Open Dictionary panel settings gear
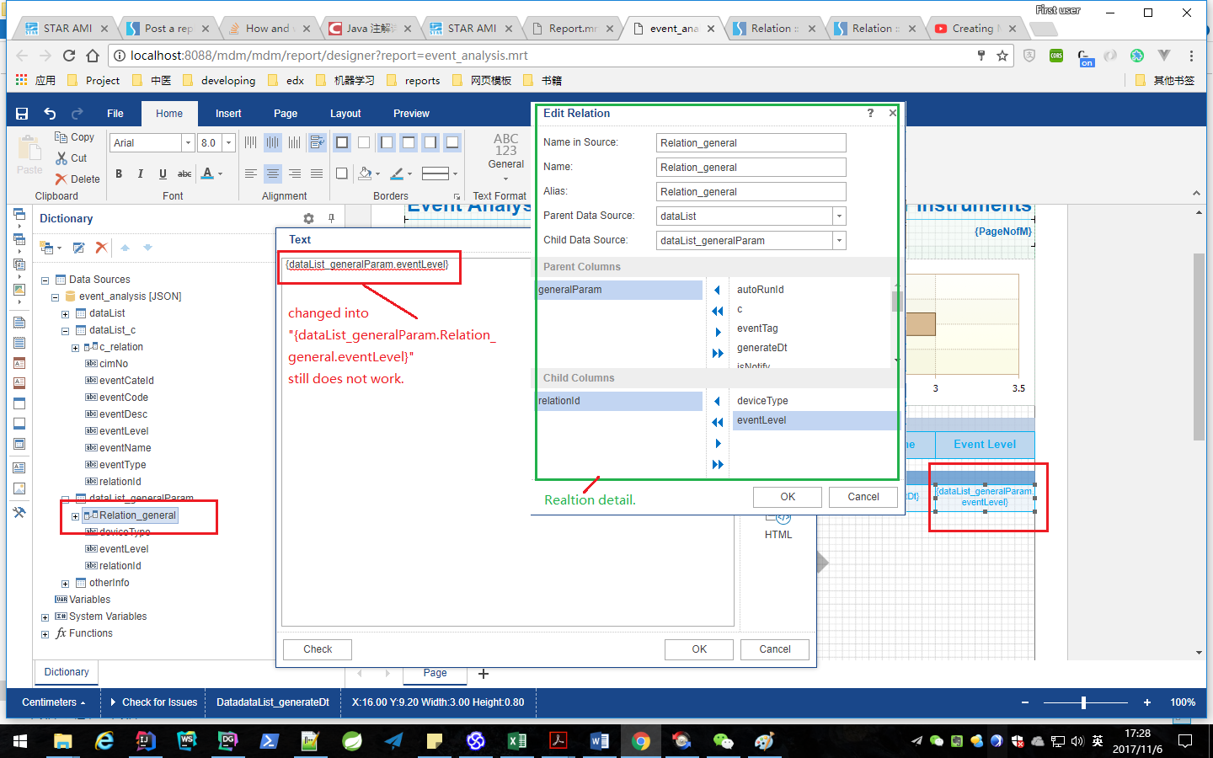 [308, 218]
